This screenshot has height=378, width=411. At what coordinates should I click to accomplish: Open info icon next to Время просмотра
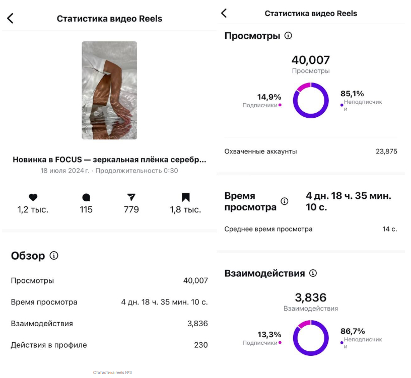click(285, 201)
